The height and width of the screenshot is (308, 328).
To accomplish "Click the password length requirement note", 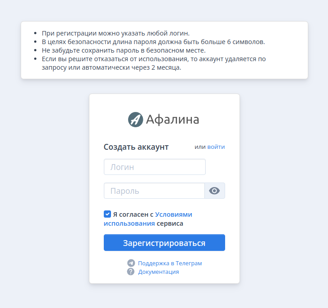I will (153, 42).
